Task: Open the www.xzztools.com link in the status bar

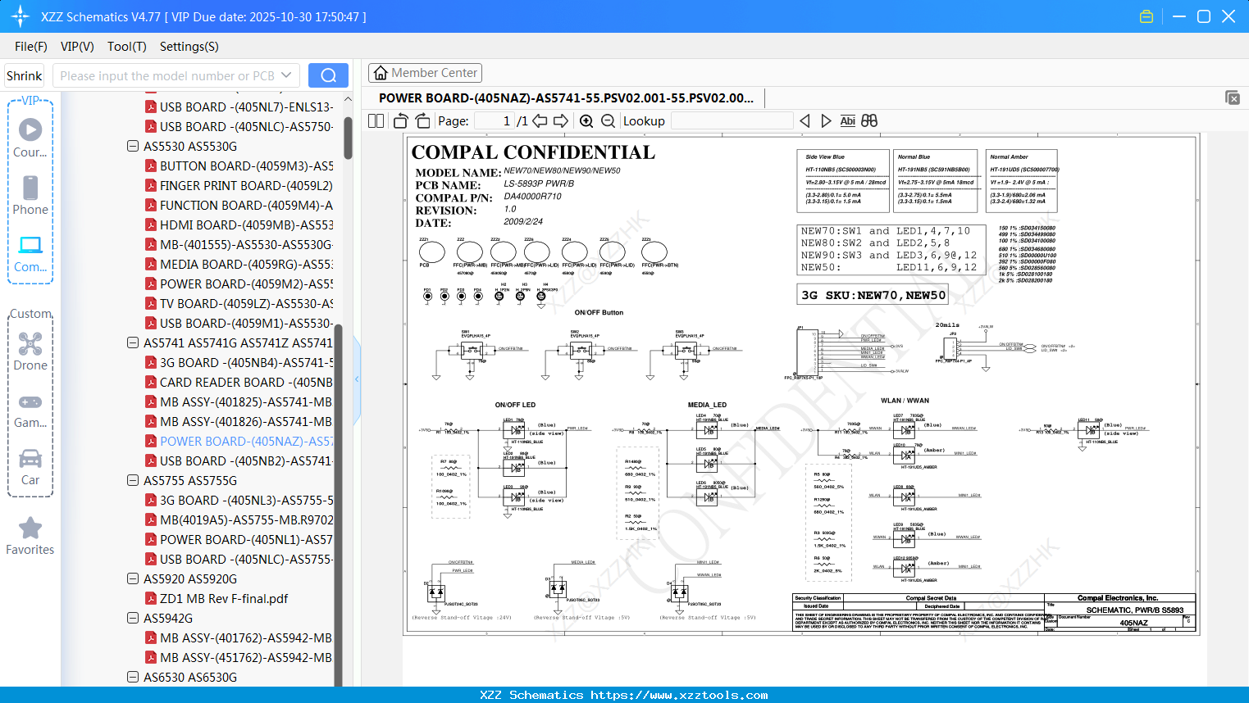Action: coord(679,695)
